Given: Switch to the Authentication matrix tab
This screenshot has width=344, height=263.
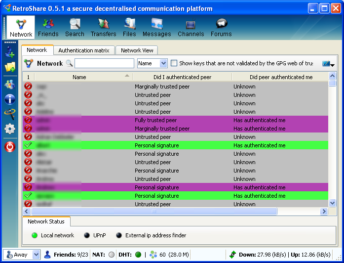Looking at the screenshot, I should coord(83,50).
